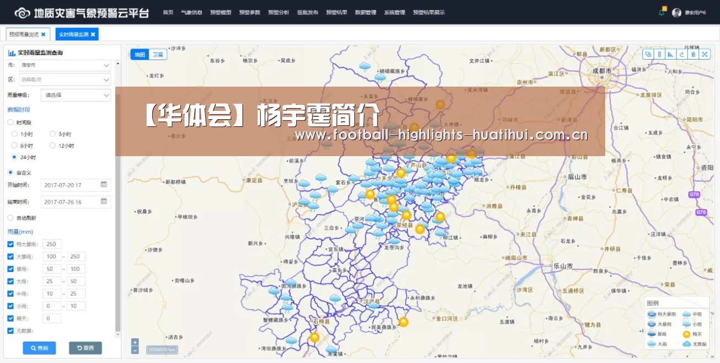Screen dimensions: 720x363
Task: Uncheck the 无数据 checkbox
Action: coord(10,330)
